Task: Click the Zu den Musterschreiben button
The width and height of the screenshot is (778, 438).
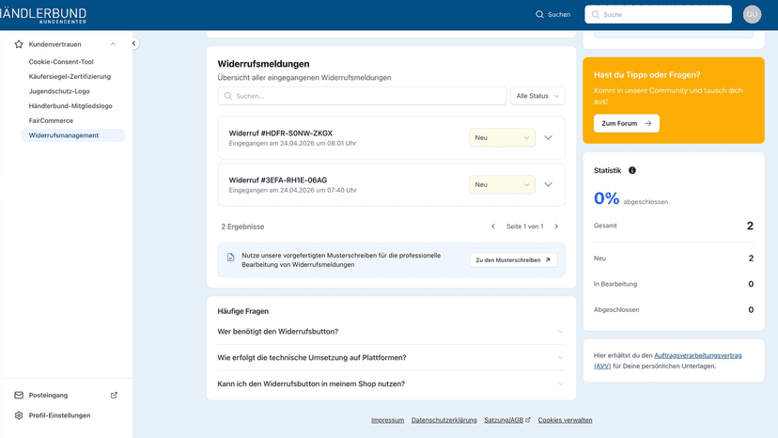Action: tap(513, 259)
